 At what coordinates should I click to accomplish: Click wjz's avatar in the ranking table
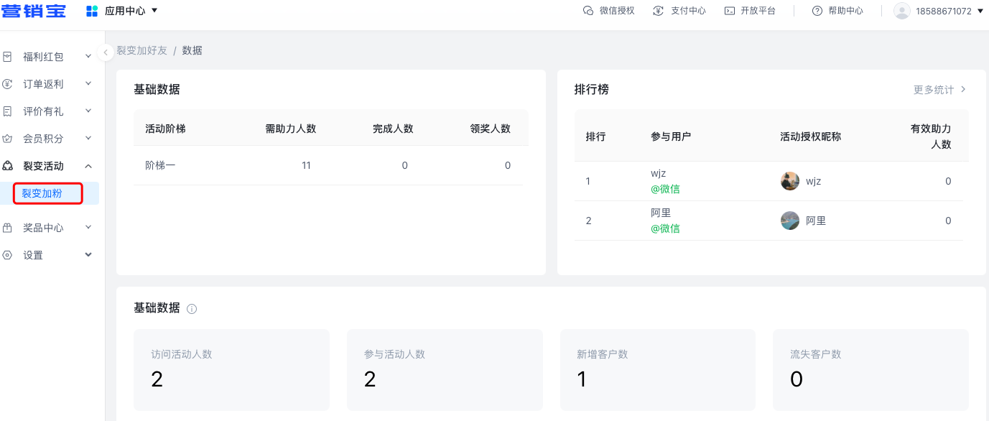(789, 181)
